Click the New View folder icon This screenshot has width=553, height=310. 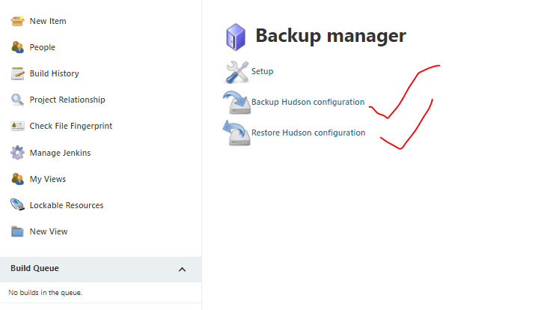pyautogui.click(x=17, y=231)
